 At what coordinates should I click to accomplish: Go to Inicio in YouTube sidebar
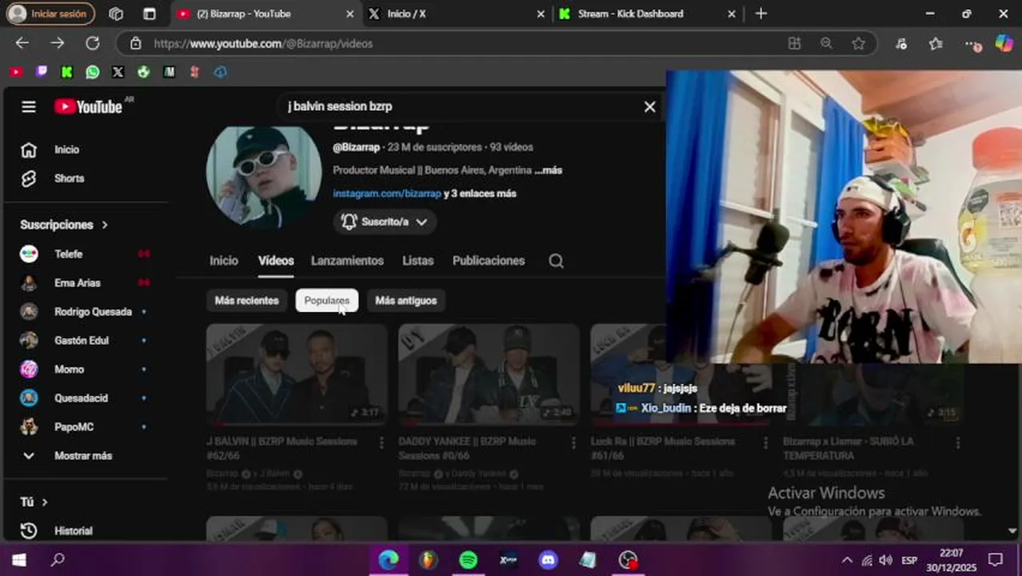(x=66, y=150)
